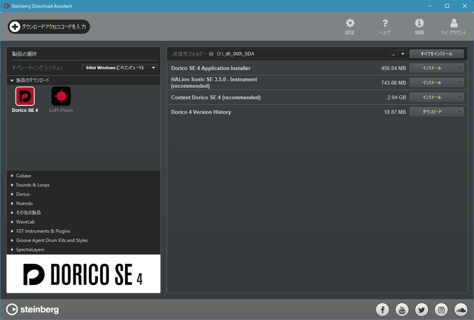Open Steinberg Facebook page icon
This screenshot has height=320, width=474.
pos(382,310)
